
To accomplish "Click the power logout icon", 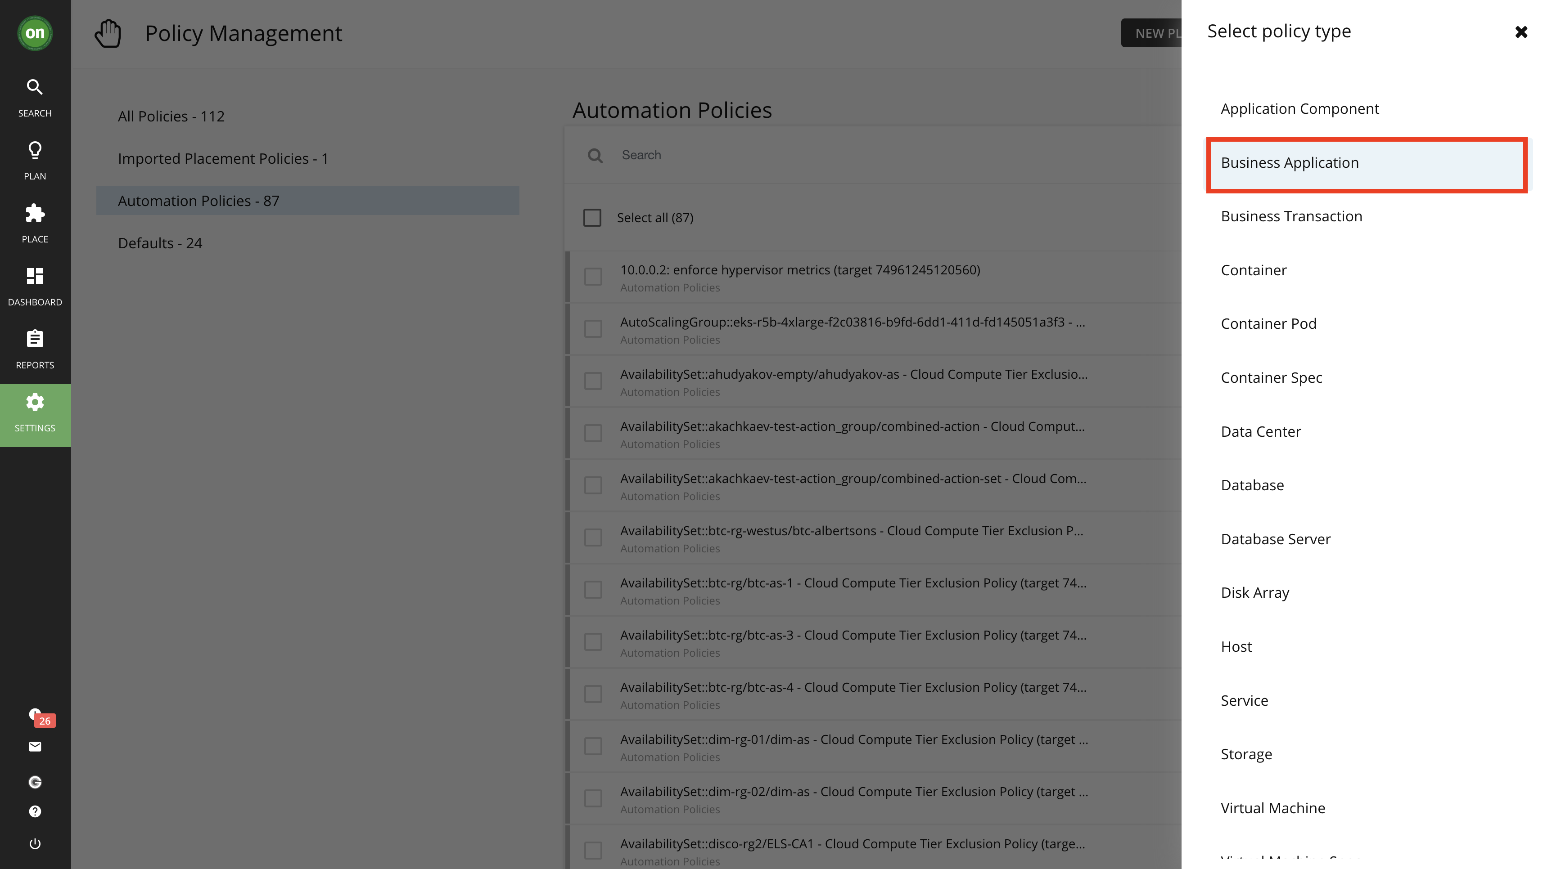I will point(35,843).
